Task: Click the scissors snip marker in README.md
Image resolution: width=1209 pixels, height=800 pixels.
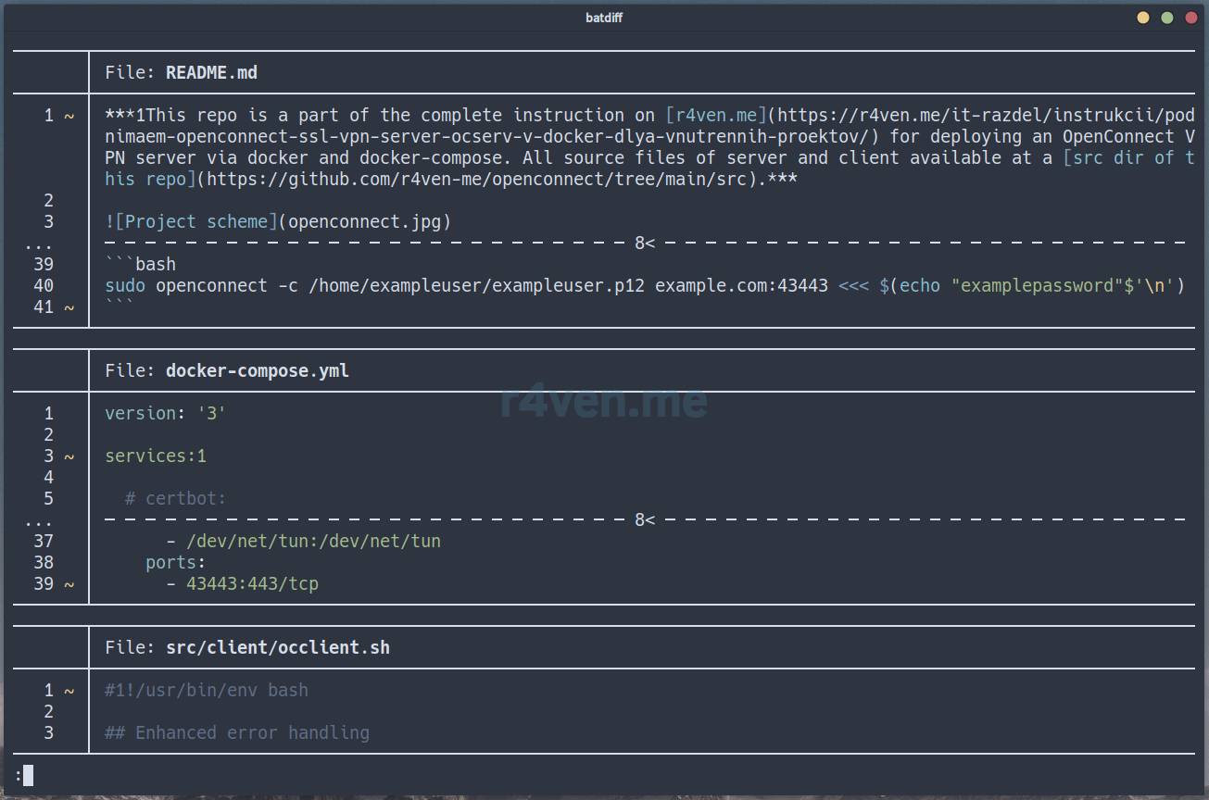Action: coord(644,244)
